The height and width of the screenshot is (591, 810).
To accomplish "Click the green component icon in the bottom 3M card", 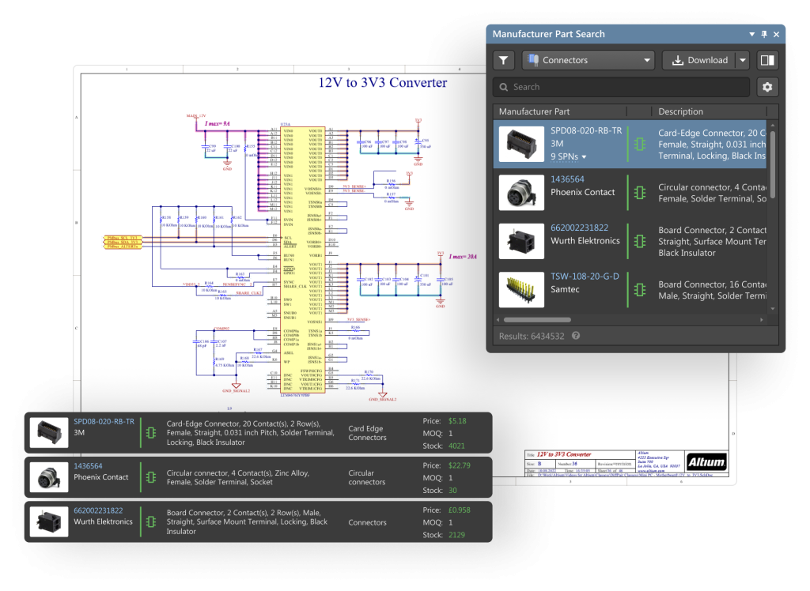I will [x=150, y=433].
